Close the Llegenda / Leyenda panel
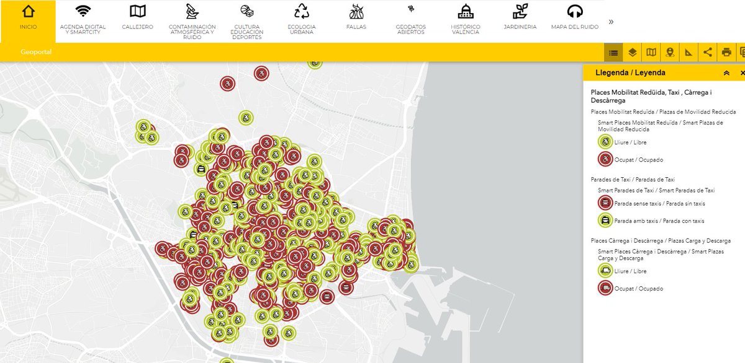 pos(742,72)
